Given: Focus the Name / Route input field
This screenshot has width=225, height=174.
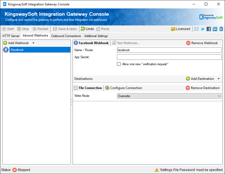Looking at the screenshot, I should (169, 50).
